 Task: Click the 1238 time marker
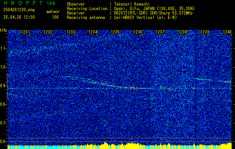click(x=183, y=32)
